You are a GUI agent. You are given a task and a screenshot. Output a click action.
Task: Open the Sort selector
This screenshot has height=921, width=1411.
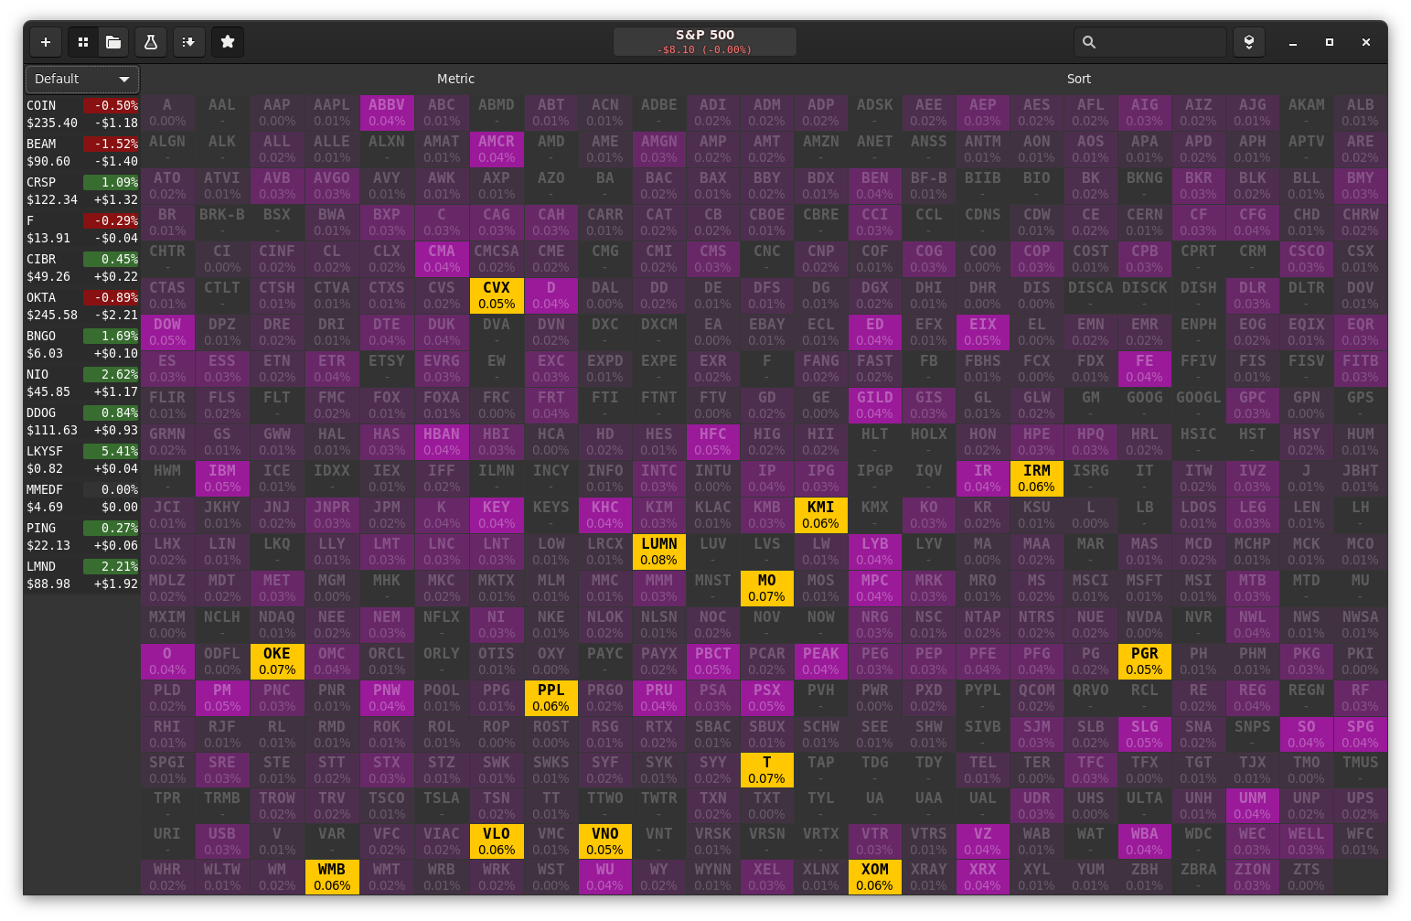[1078, 80]
